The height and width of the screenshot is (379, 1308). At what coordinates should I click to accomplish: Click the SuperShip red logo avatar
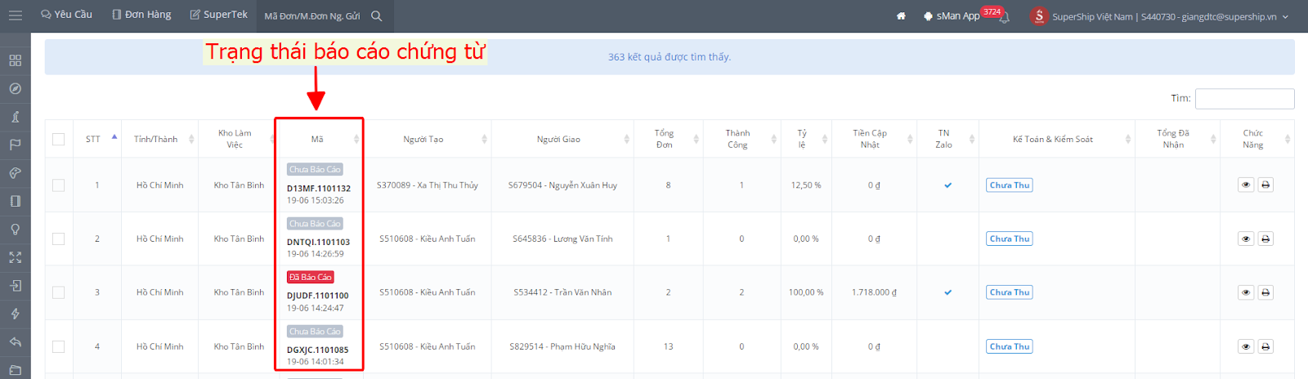tap(1038, 16)
